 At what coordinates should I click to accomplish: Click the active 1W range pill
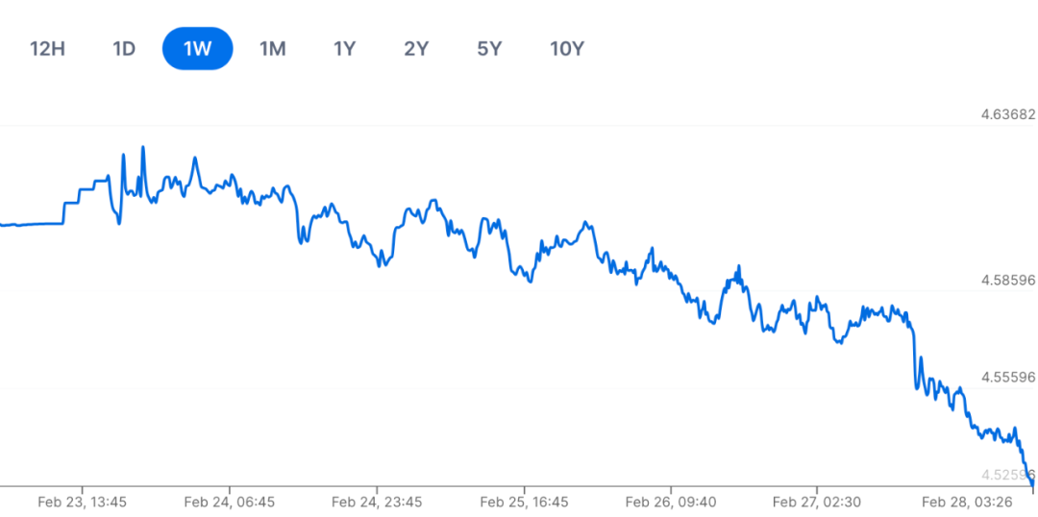pos(197,49)
